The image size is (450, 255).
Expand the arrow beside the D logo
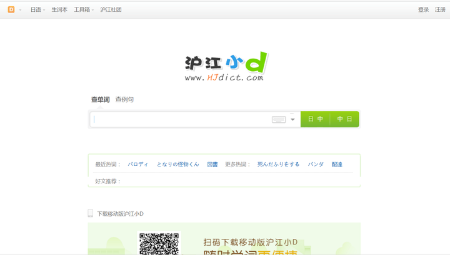click(21, 10)
